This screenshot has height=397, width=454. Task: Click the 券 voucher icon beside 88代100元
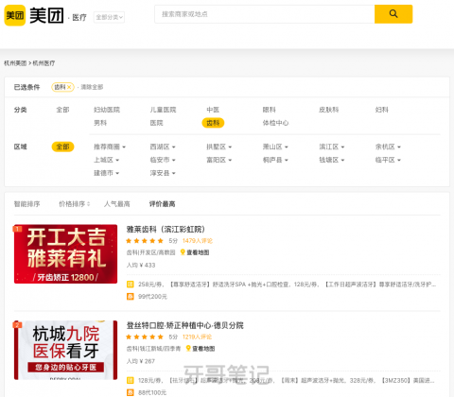130,392
